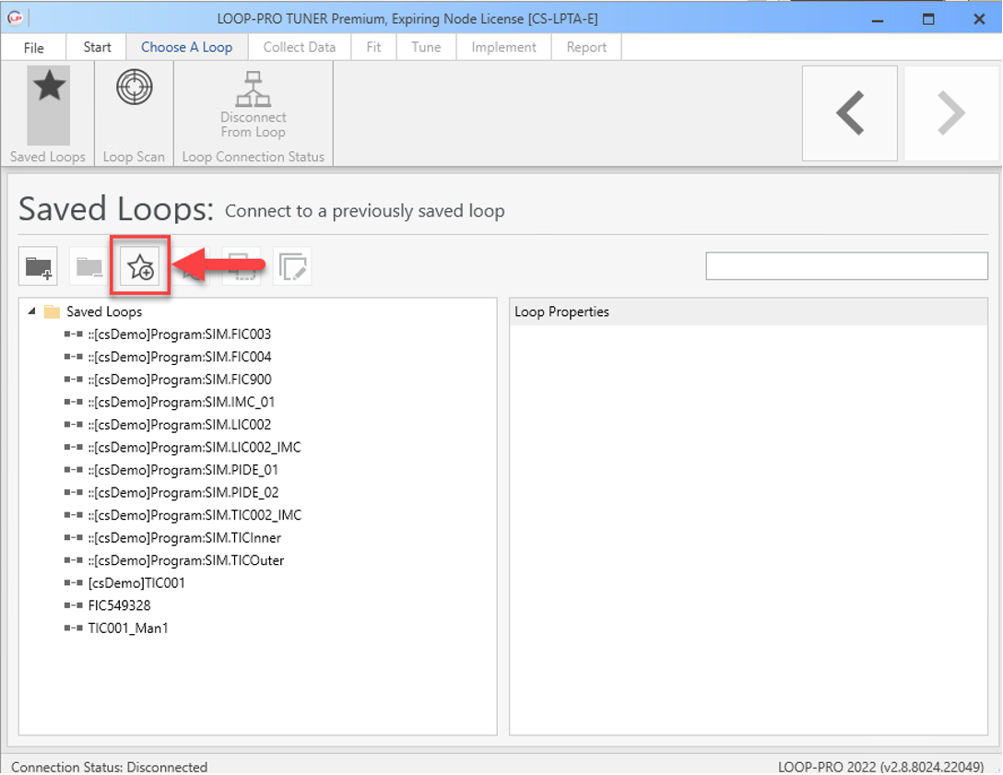
Task: Select the TIC001_Man1 loop
Action: point(128,628)
